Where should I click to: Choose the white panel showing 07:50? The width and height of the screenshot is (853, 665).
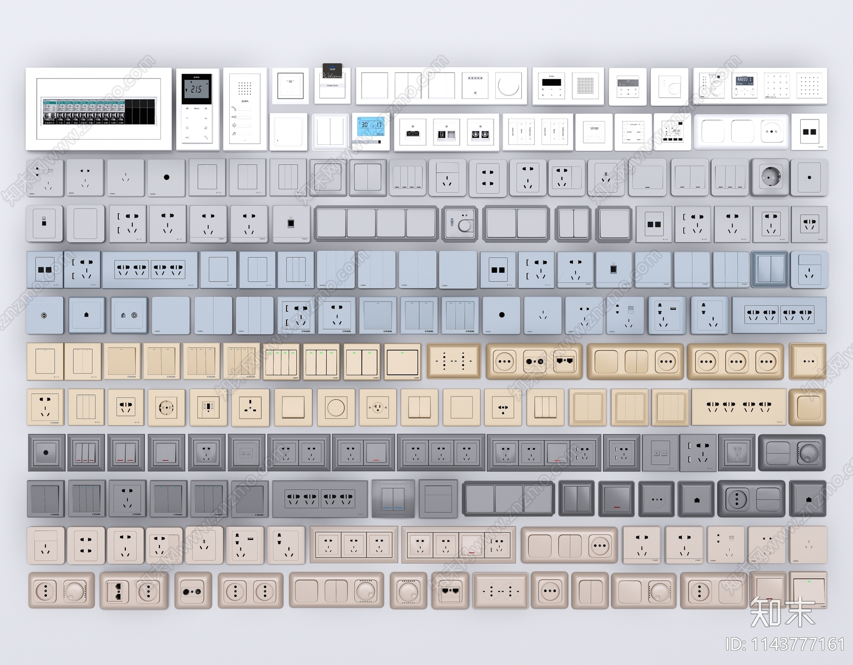pos(594,132)
